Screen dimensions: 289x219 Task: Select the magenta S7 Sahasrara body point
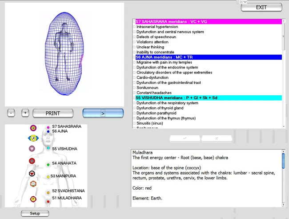(48, 127)
